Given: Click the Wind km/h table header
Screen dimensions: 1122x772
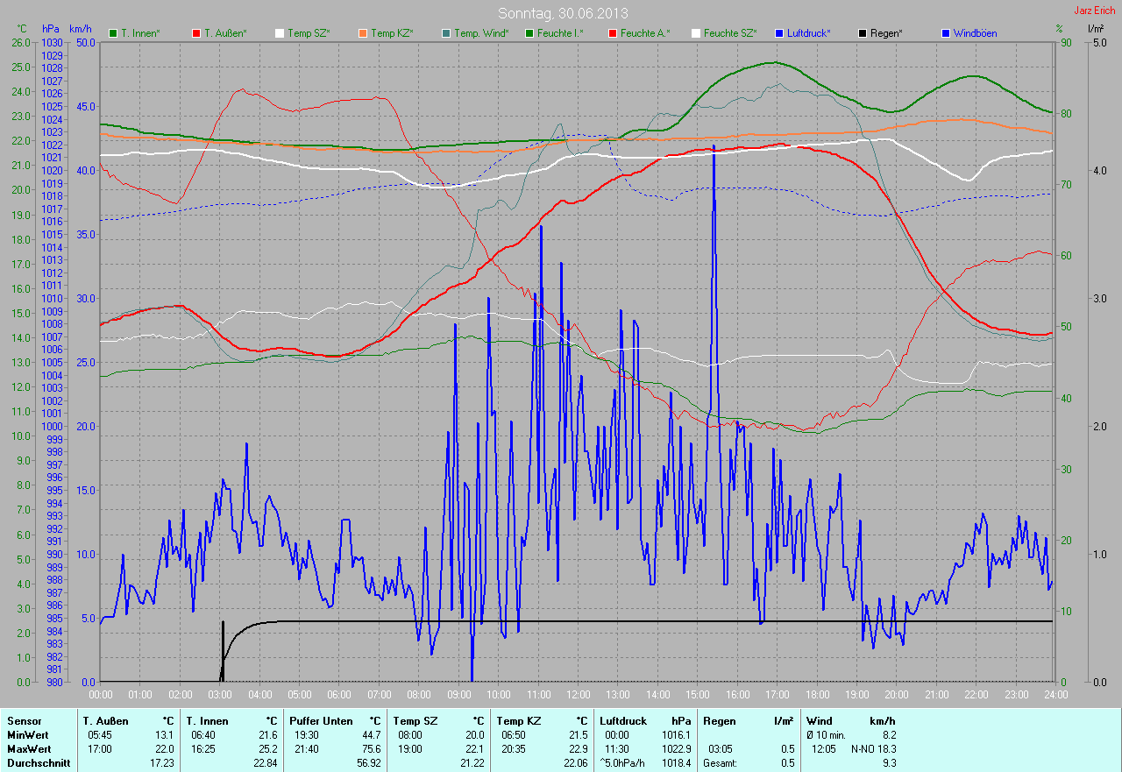Looking at the screenshot, I should pyautogui.click(x=850, y=720).
